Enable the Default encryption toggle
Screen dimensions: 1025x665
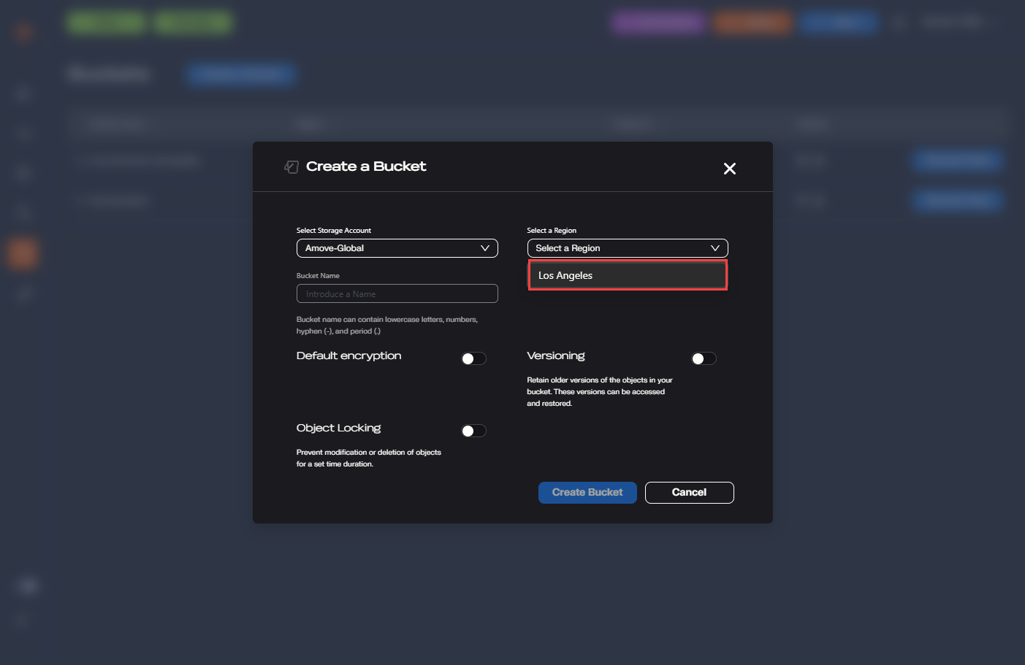[473, 358]
